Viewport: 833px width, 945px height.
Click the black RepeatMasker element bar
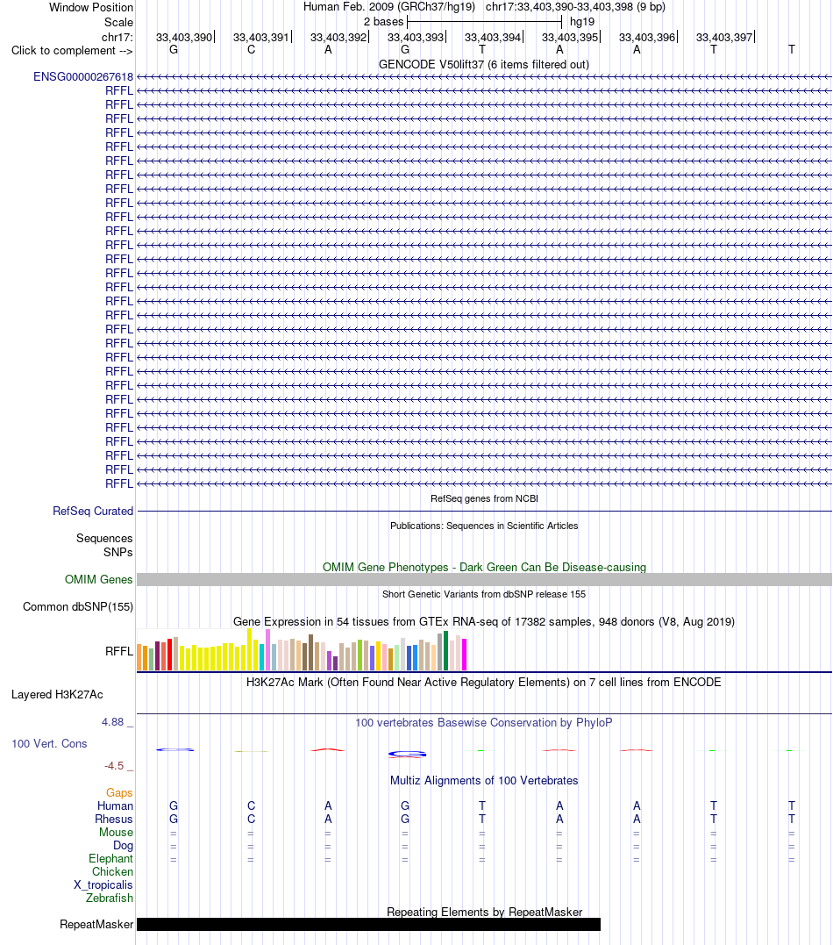point(368,925)
